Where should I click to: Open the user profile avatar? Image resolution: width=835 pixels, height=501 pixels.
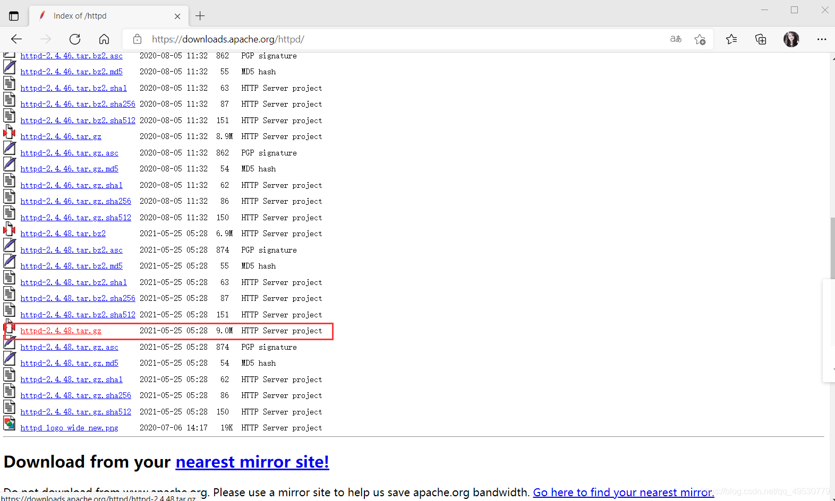791,39
